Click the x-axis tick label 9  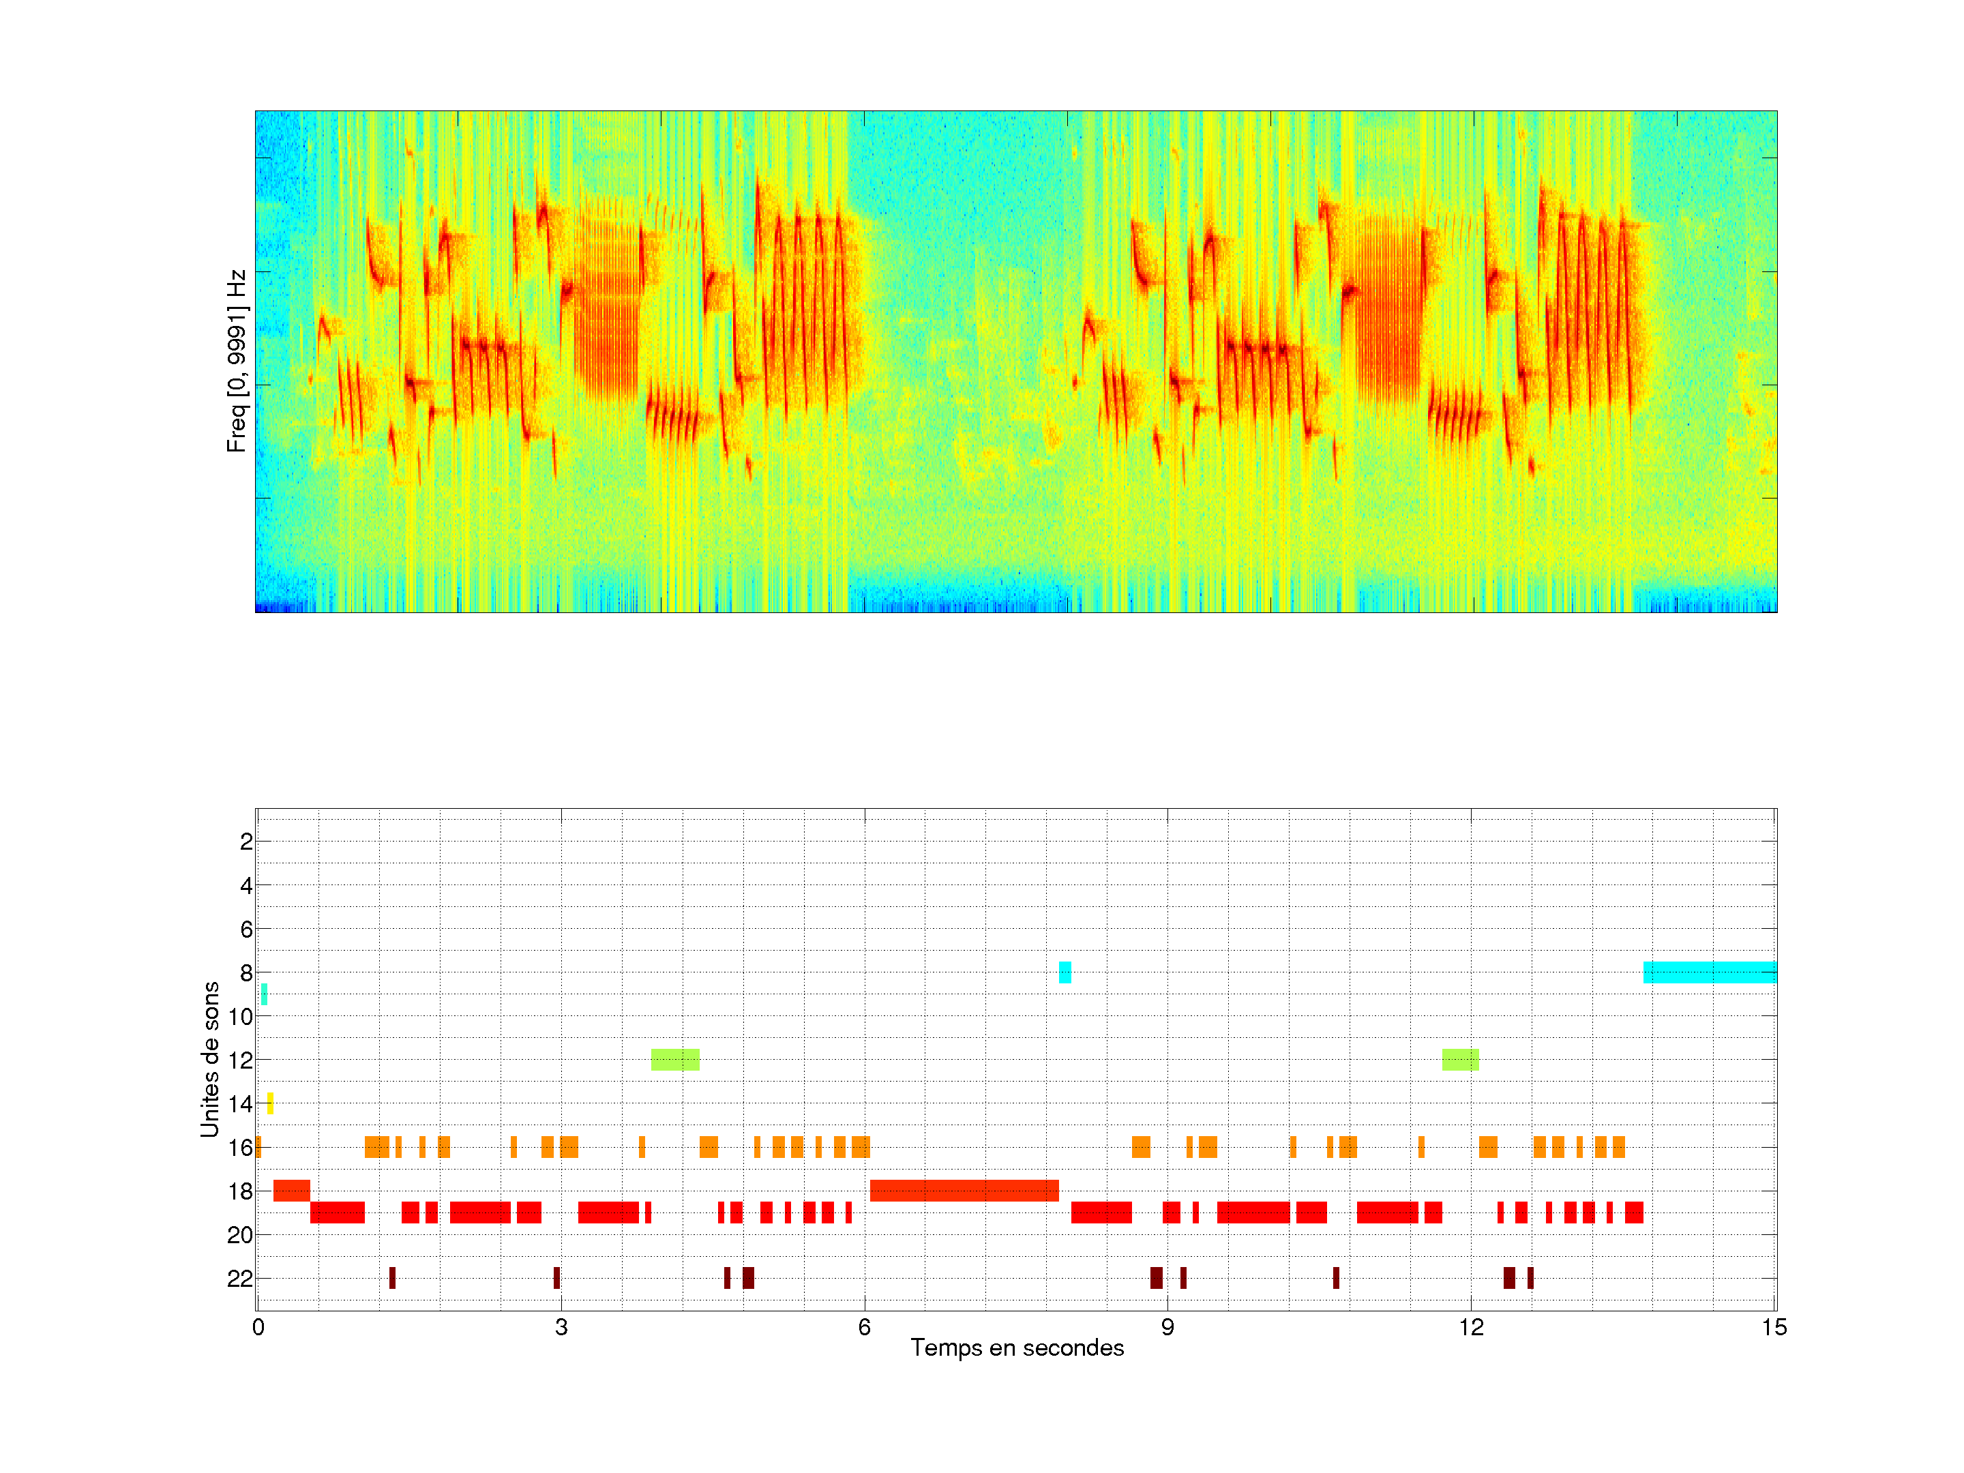coord(1167,1327)
